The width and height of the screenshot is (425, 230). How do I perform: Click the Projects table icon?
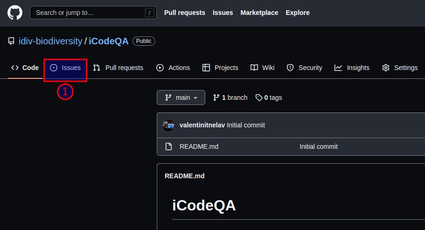pos(206,68)
